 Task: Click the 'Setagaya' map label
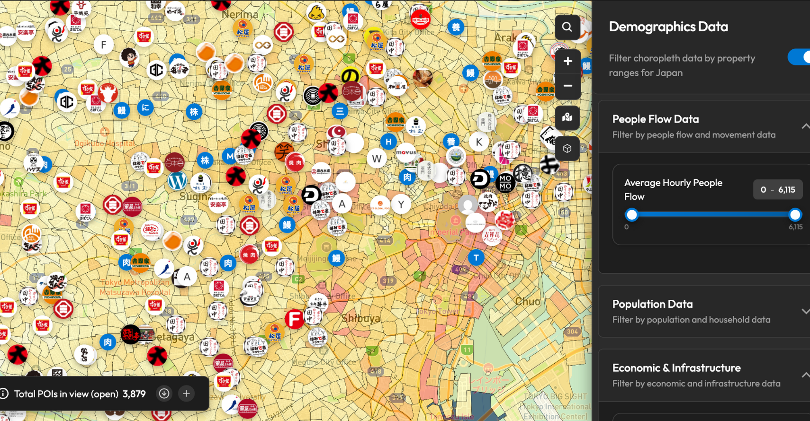coord(175,337)
